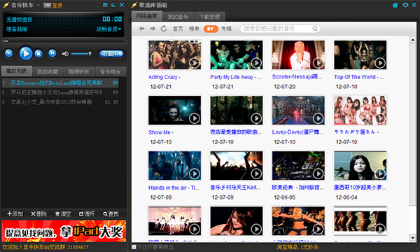Click 删除 to delete song
The height and width of the screenshot is (252, 420).
pyautogui.click(x=38, y=213)
